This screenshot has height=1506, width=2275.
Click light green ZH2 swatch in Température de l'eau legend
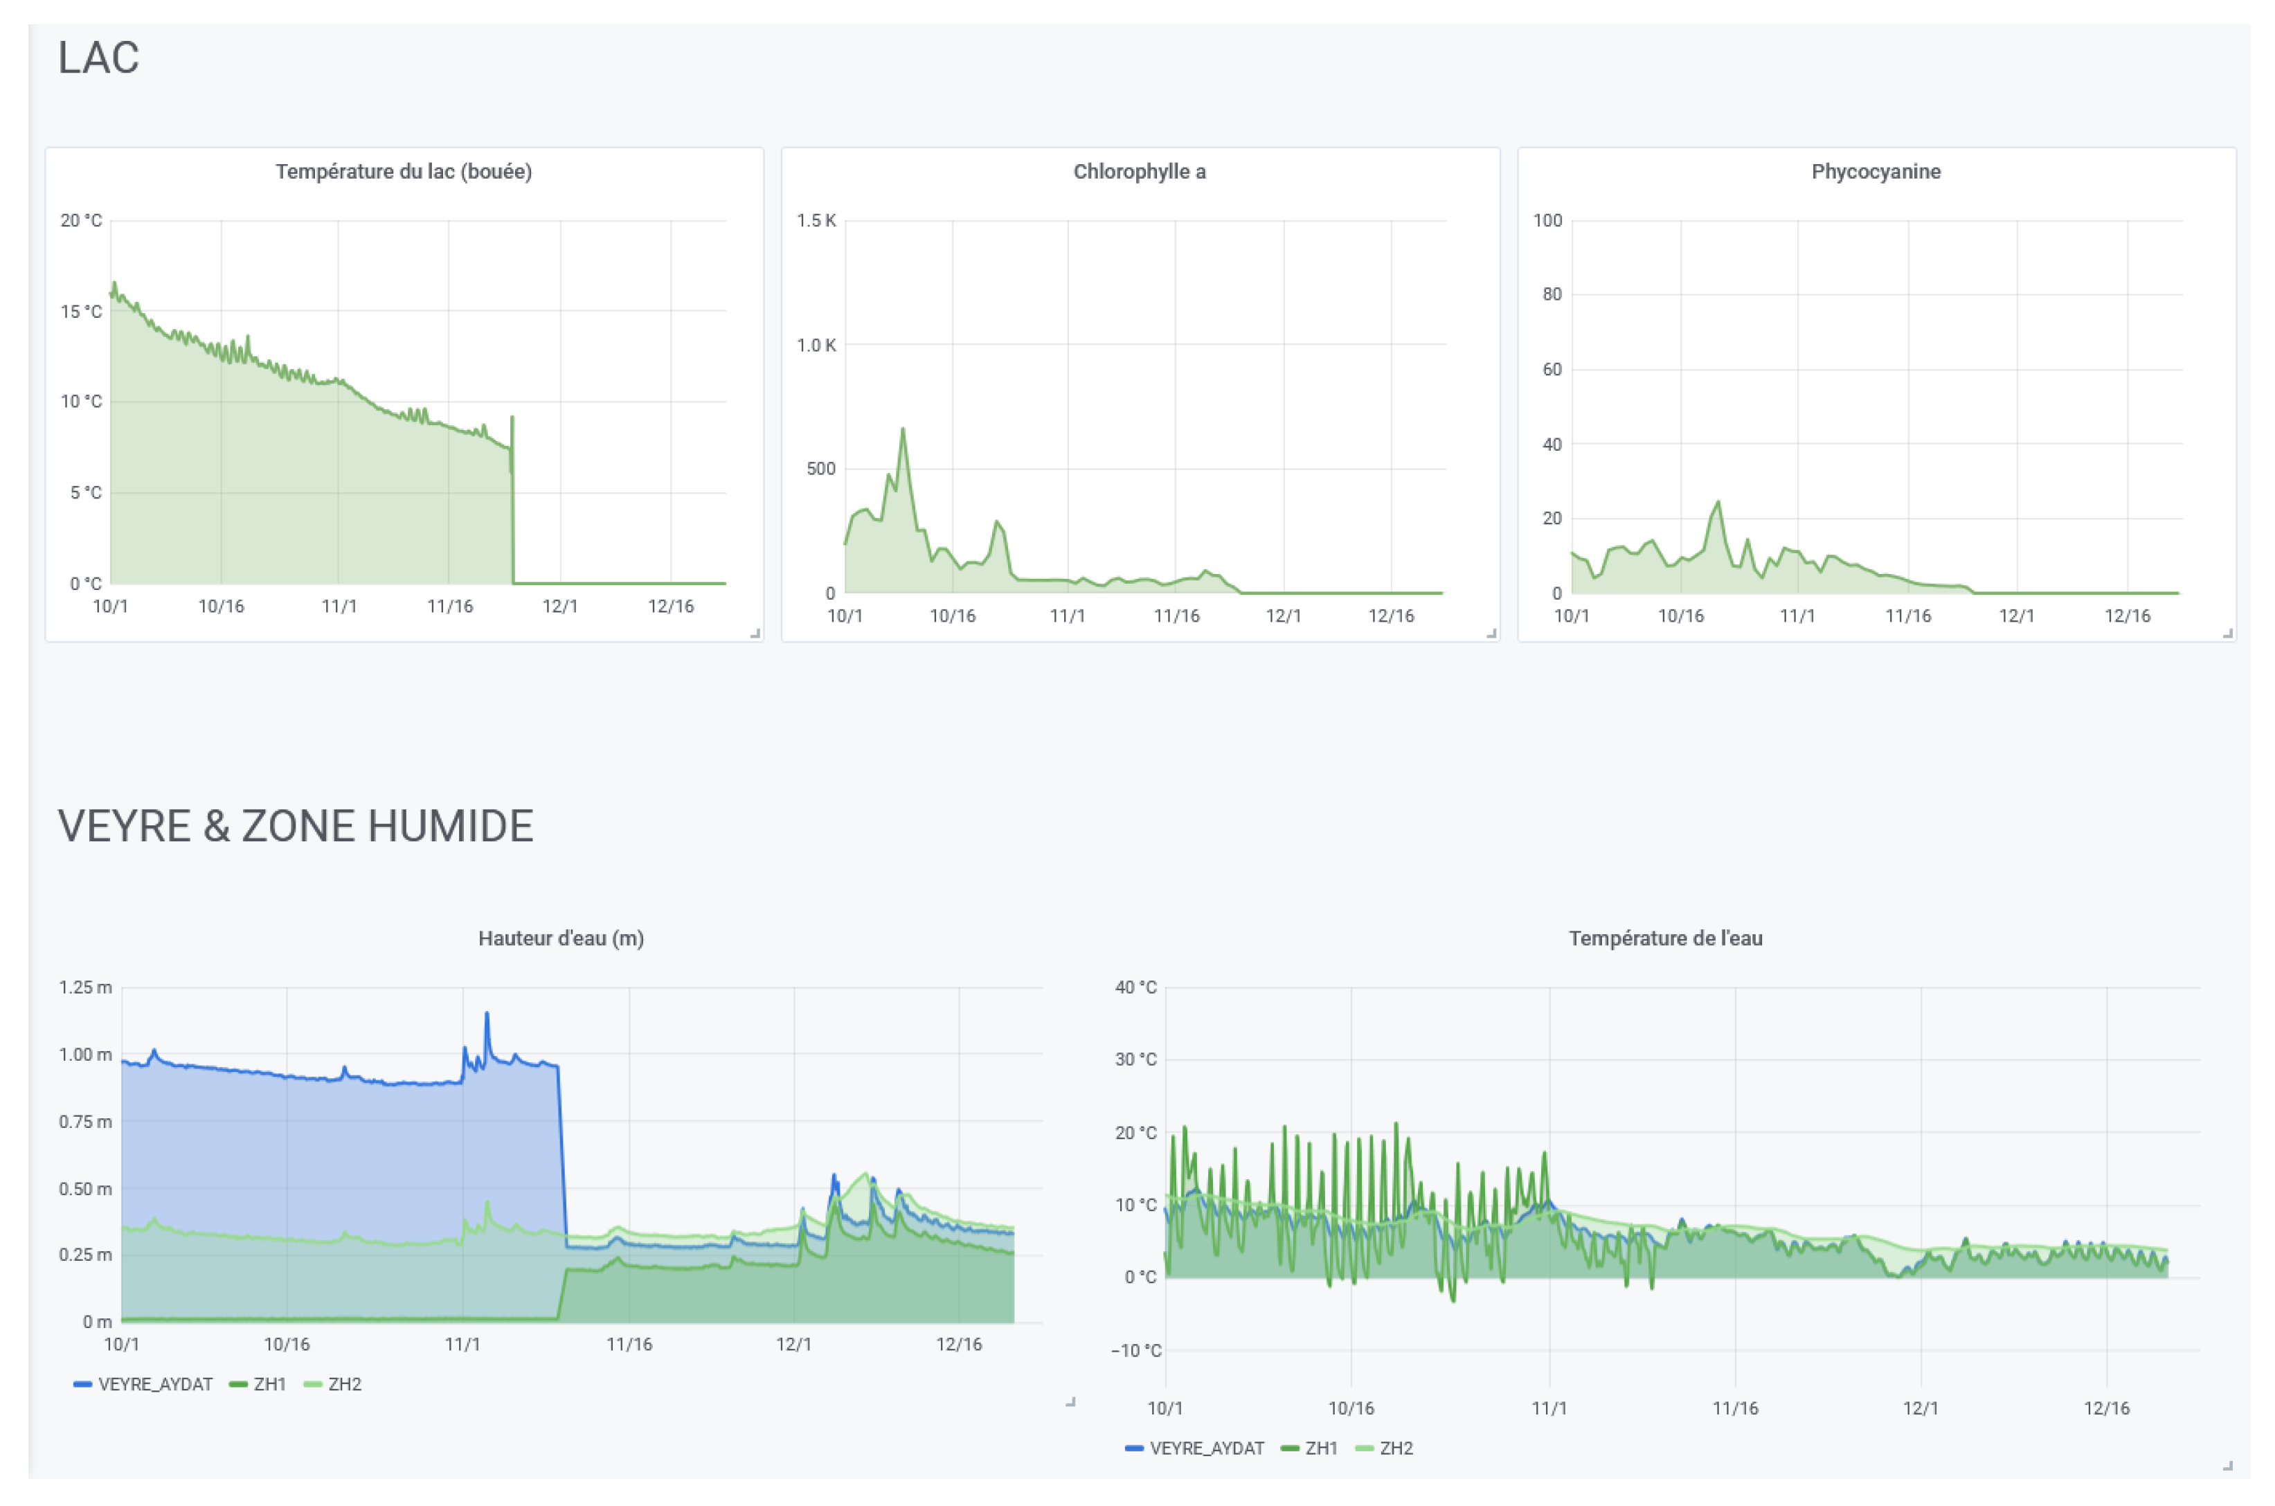point(1365,1449)
